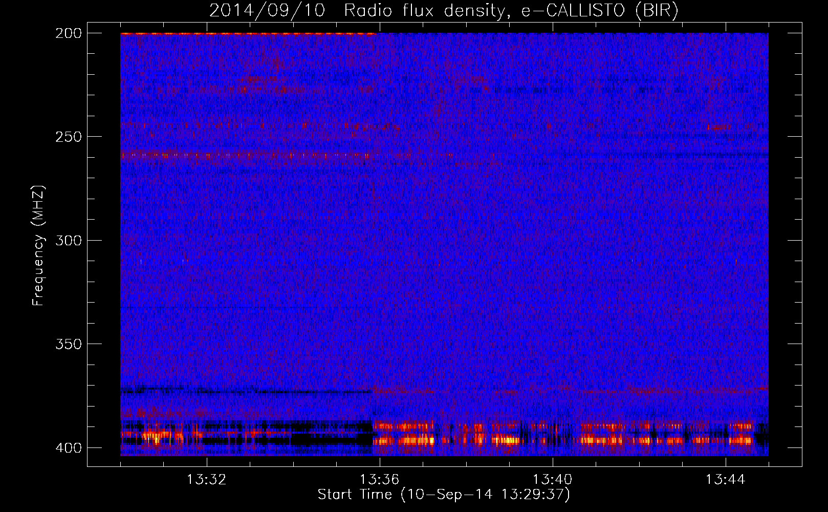The width and height of the screenshot is (828, 512).
Task: Click the 'Frequency (MHZ)' axis label
Action: click(38, 245)
